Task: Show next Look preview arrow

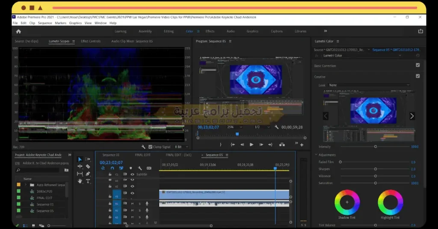Action: click(412, 116)
